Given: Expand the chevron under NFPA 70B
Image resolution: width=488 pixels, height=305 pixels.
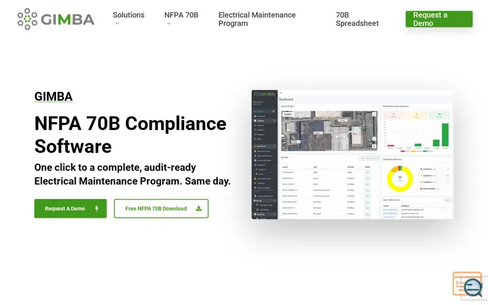Looking at the screenshot, I should point(168,24).
